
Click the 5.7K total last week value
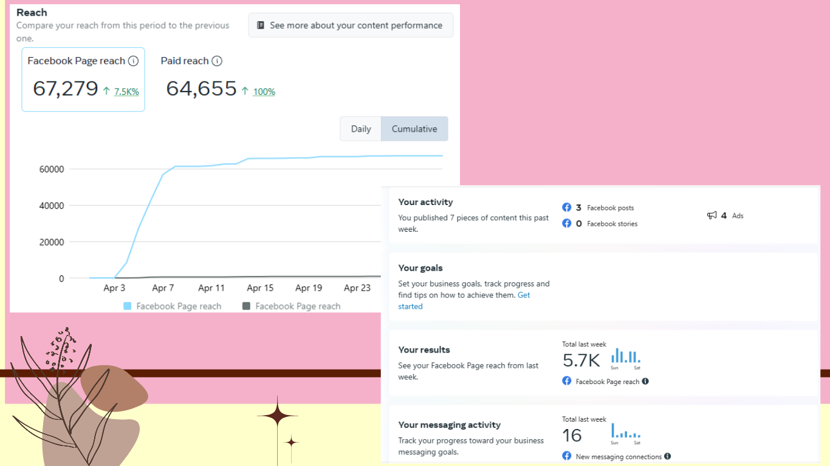tap(581, 361)
